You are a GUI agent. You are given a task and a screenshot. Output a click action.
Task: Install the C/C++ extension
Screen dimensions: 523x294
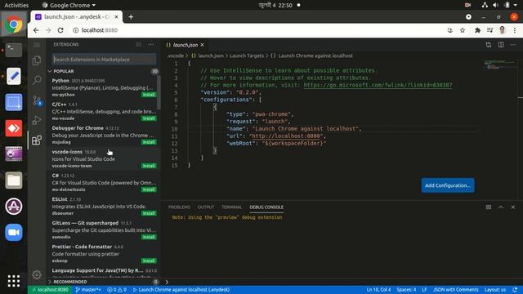pos(149,118)
